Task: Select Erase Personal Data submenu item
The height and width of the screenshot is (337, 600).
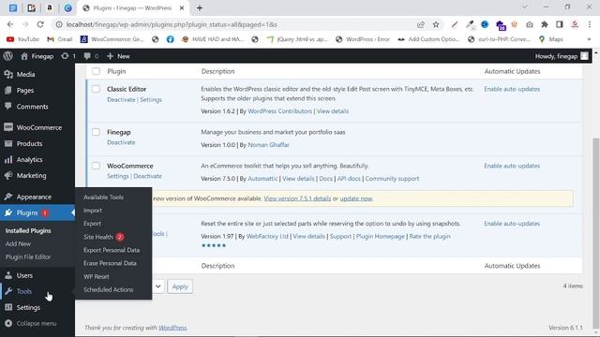Action: [x=110, y=263]
